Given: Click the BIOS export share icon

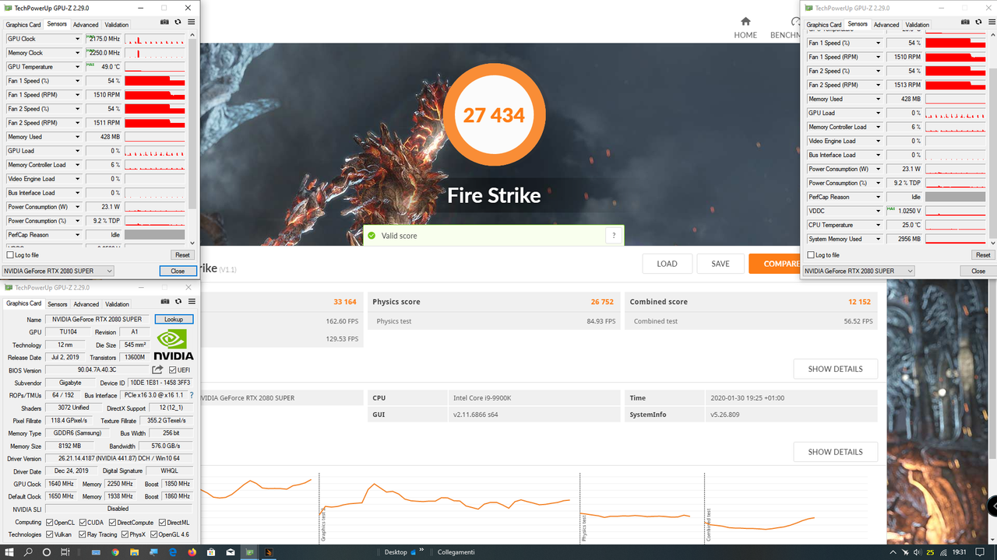Looking at the screenshot, I should [x=157, y=370].
